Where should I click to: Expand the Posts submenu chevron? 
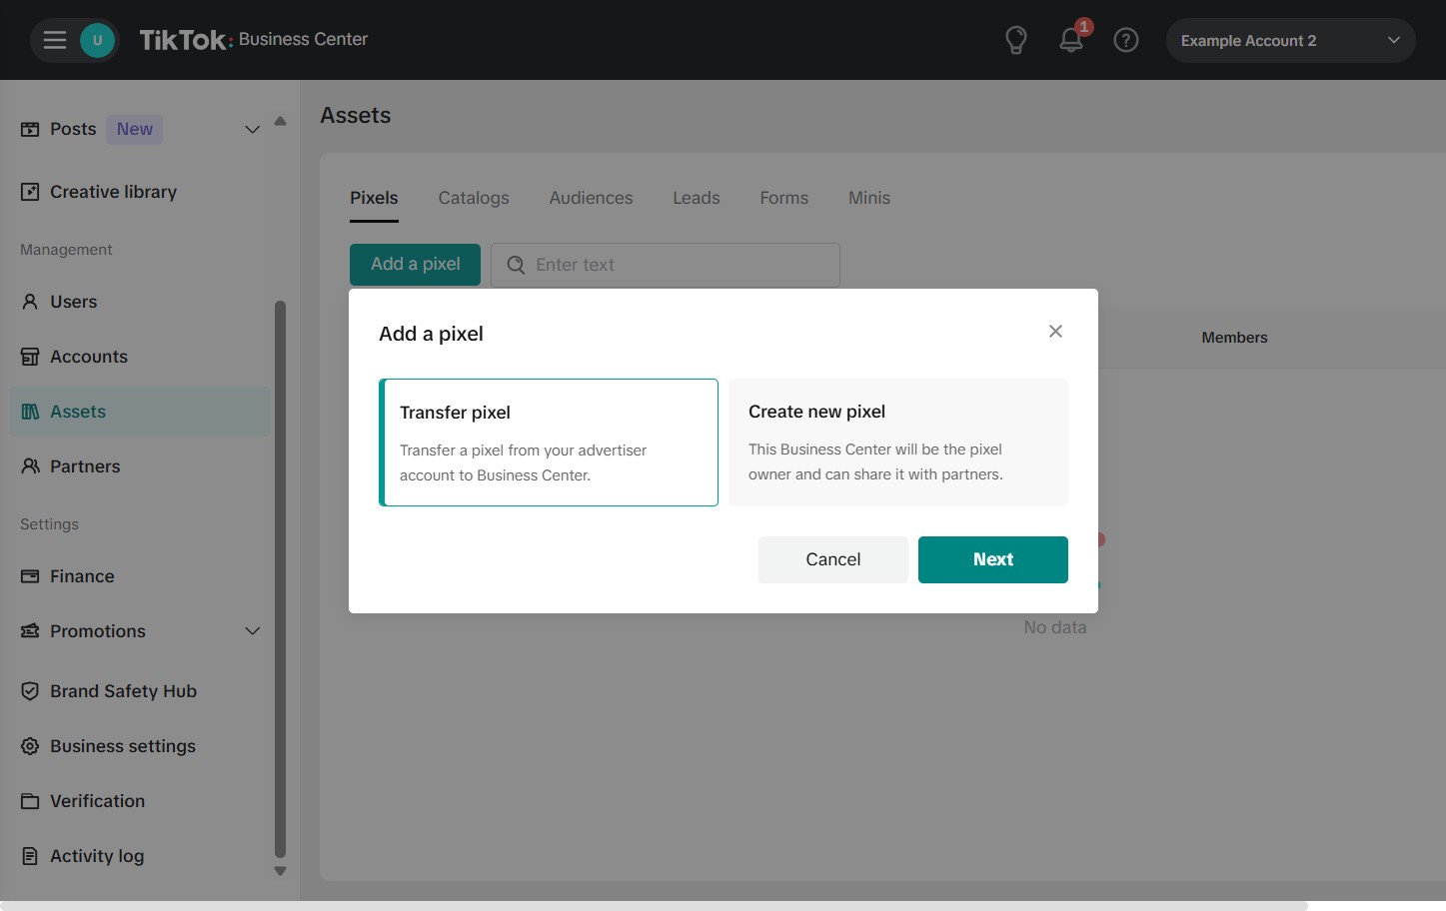(x=252, y=130)
